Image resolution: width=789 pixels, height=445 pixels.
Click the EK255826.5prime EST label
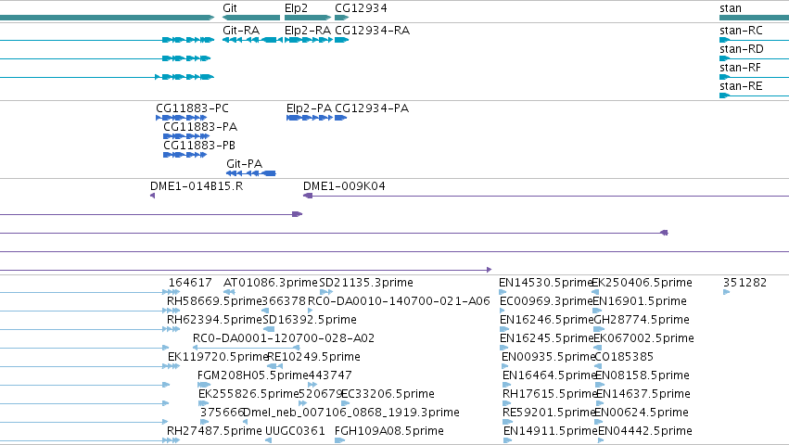[x=248, y=395]
